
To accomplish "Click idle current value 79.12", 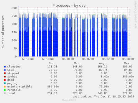I will tap(53, 70).
